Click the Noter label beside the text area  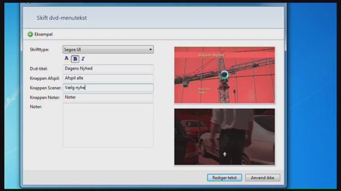point(36,107)
